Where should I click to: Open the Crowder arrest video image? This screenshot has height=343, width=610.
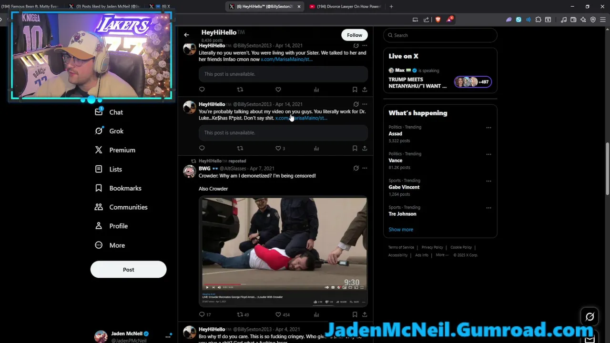(283, 251)
